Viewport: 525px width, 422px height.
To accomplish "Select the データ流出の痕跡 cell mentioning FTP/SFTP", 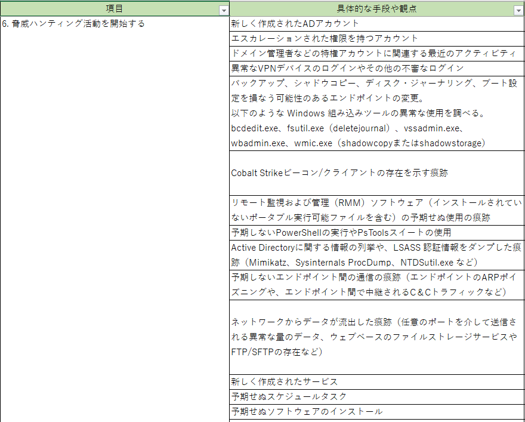I will coord(370,337).
